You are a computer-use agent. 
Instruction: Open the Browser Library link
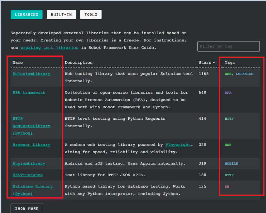click(x=31, y=145)
